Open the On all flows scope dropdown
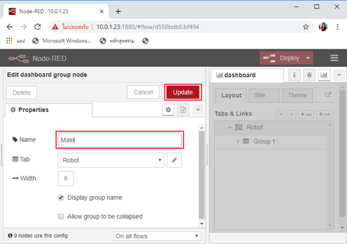347x244 pixels. click(157, 236)
